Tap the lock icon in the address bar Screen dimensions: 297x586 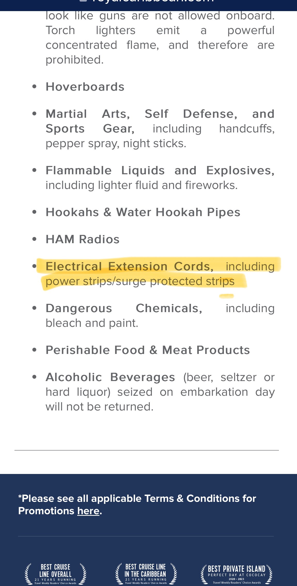point(83,1)
